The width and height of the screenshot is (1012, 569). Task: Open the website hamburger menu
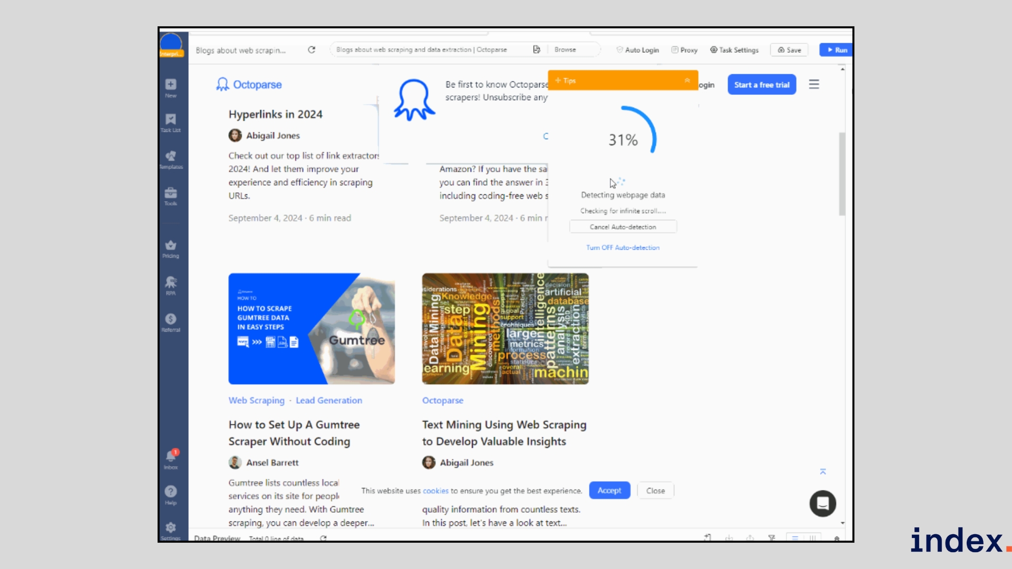tap(814, 85)
